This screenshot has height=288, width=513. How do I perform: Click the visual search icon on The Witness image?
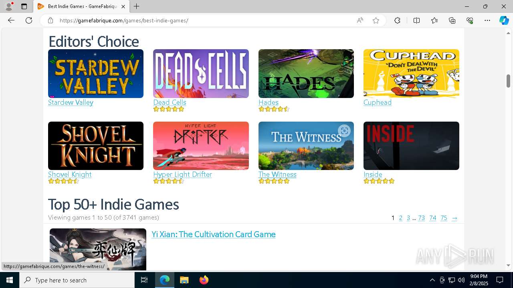(x=344, y=131)
